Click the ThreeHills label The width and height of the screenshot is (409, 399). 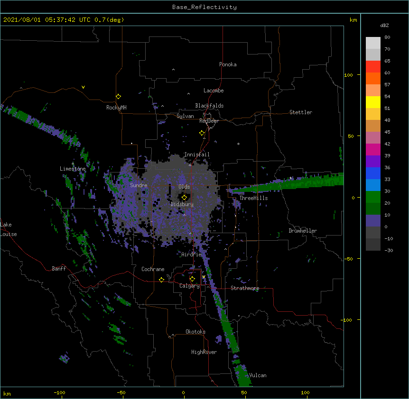click(x=253, y=198)
